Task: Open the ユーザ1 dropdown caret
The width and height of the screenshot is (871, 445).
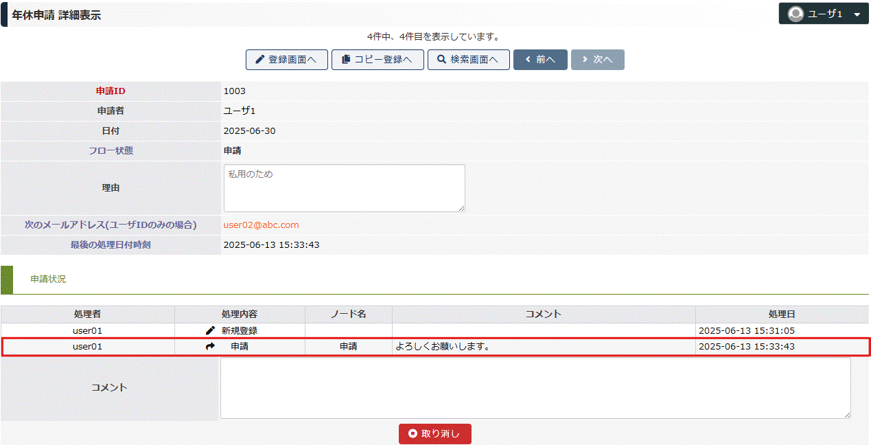Action: 856,14
